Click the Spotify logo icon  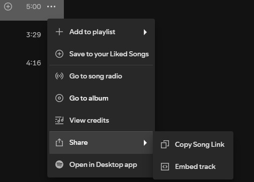tap(59, 164)
